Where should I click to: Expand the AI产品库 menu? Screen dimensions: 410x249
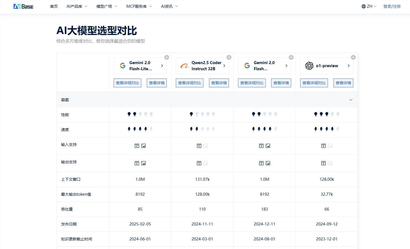click(77, 6)
